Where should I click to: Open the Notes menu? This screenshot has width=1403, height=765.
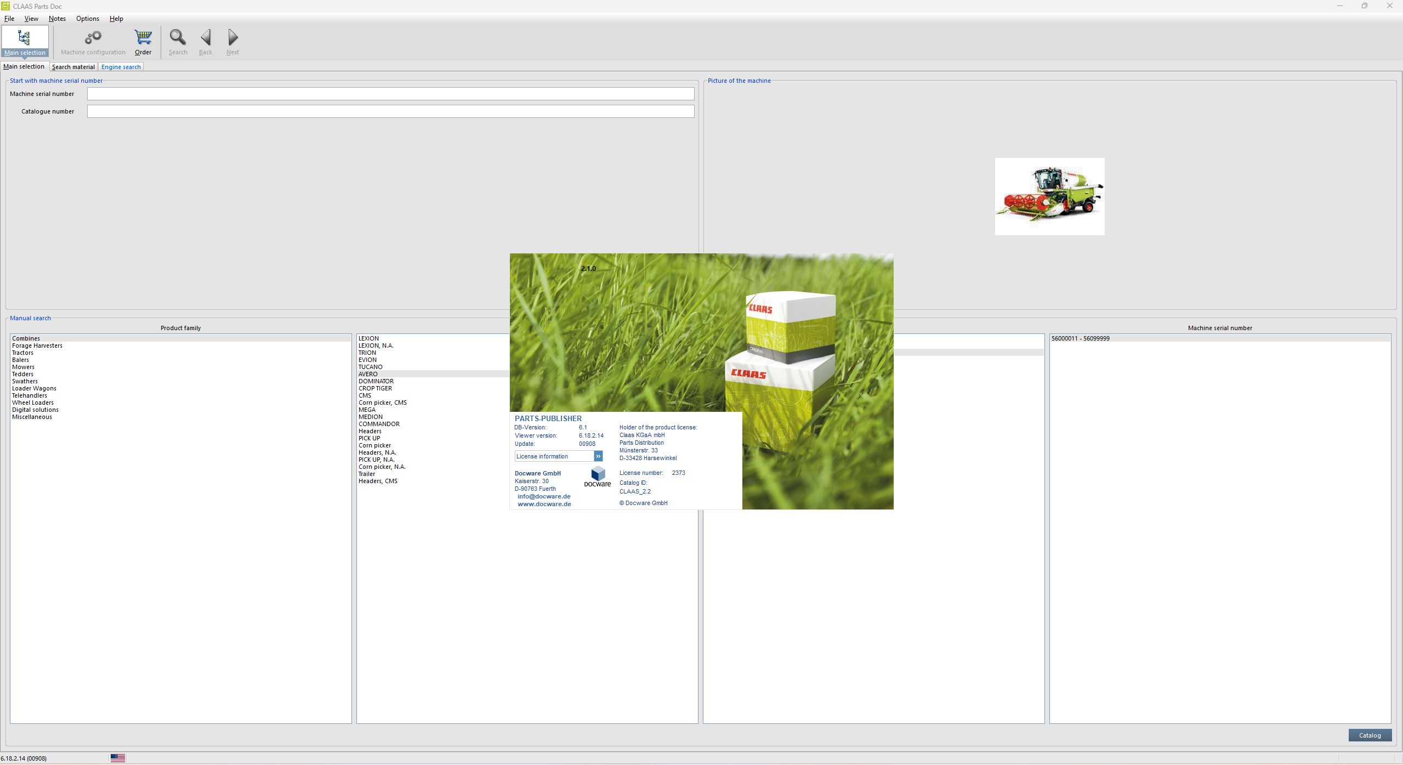click(x=57, y=18)
